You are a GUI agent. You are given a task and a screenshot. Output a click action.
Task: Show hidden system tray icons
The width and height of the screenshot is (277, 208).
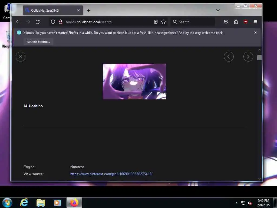click(x=236, y=203)
